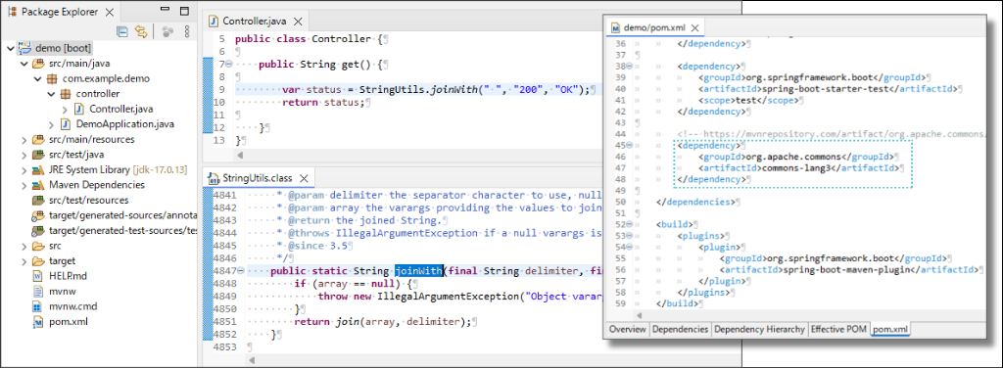1003x369 pixels.
Task: Click Controller.java horizontal scrollbar left arrow
Action: coord(241,156)
